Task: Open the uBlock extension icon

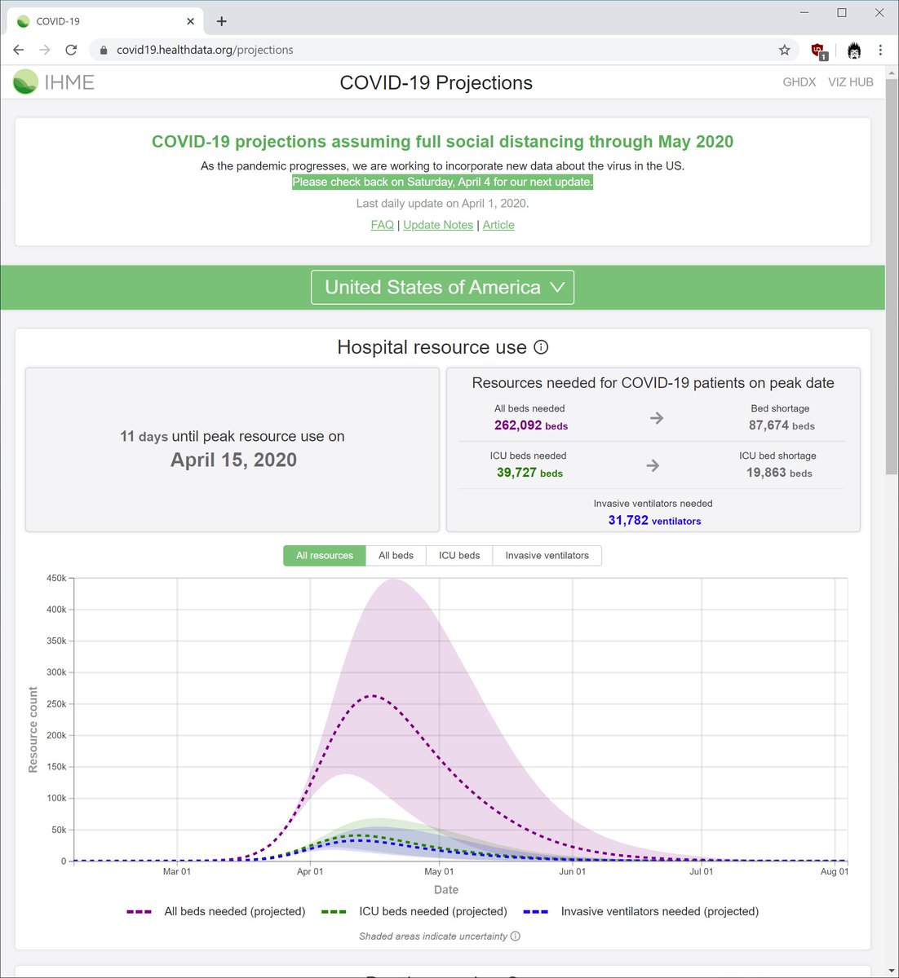Action: pyautogui.click(x=818, y=51)
